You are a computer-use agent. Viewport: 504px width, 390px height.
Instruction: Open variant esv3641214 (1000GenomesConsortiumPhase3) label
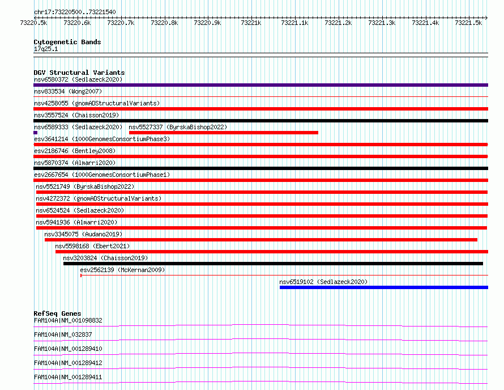102,139
